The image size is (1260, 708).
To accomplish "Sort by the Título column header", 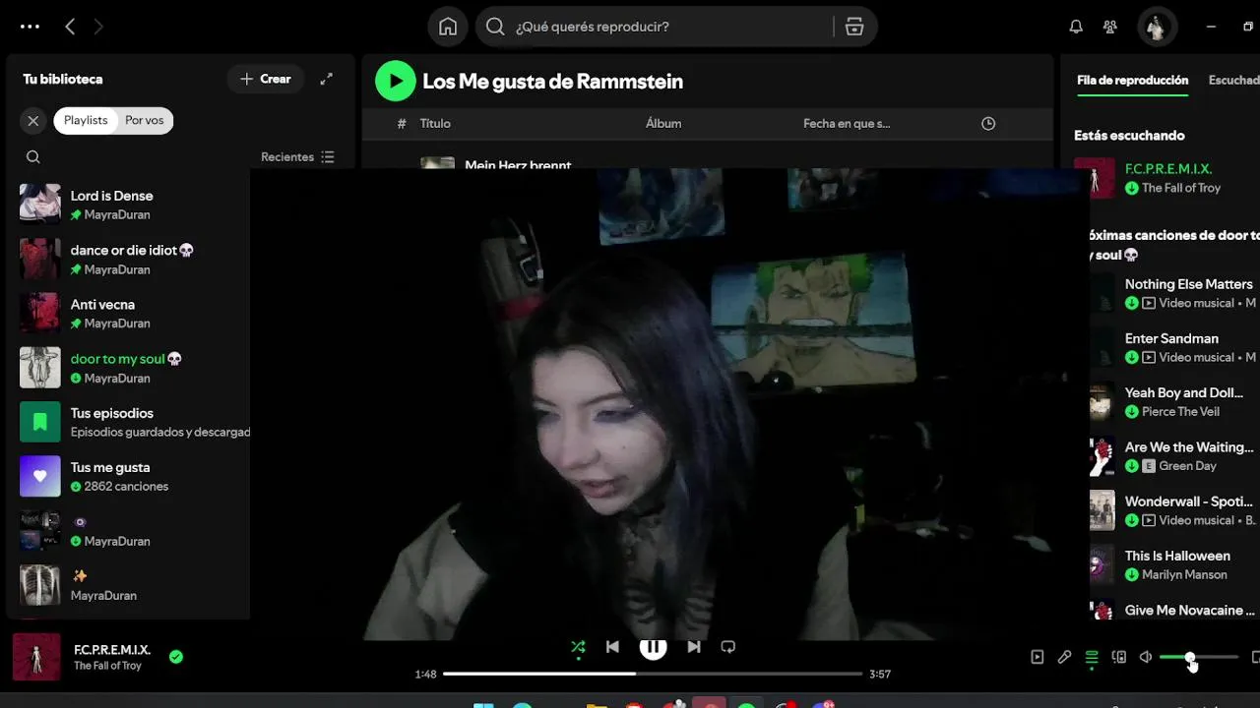I will 435,123.
